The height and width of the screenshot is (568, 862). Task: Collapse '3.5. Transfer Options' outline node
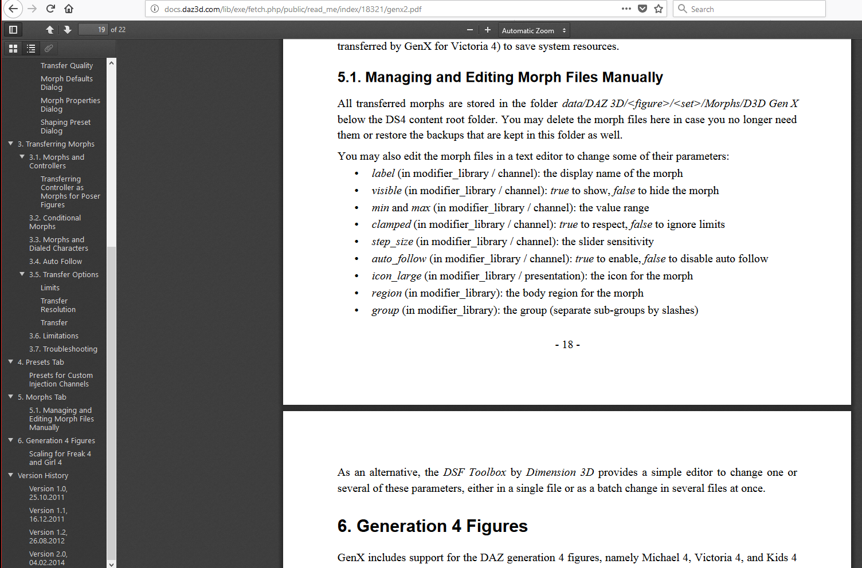(x=22, y=274)
